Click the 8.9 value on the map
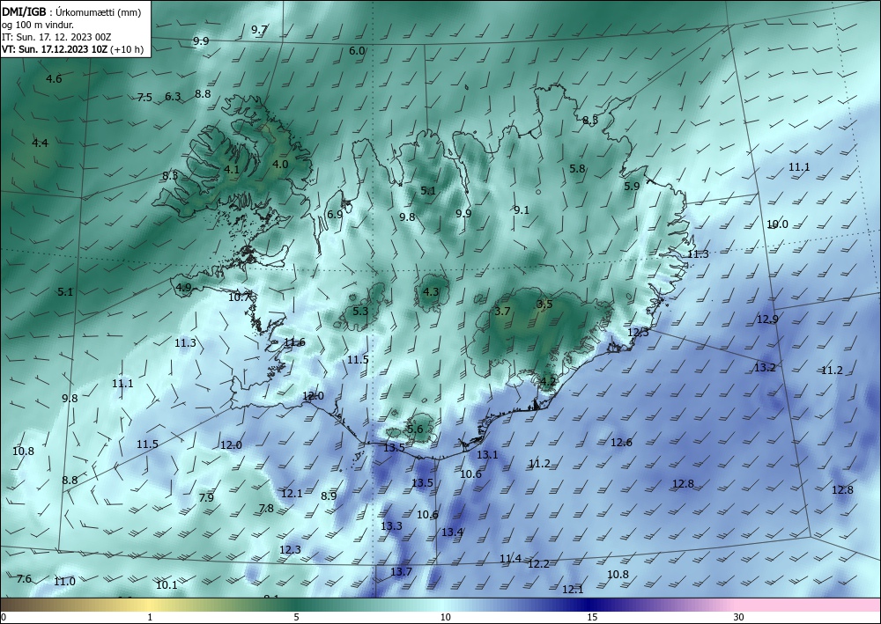The width and height of the screenshot is (881, 624). tap(329, 496)
